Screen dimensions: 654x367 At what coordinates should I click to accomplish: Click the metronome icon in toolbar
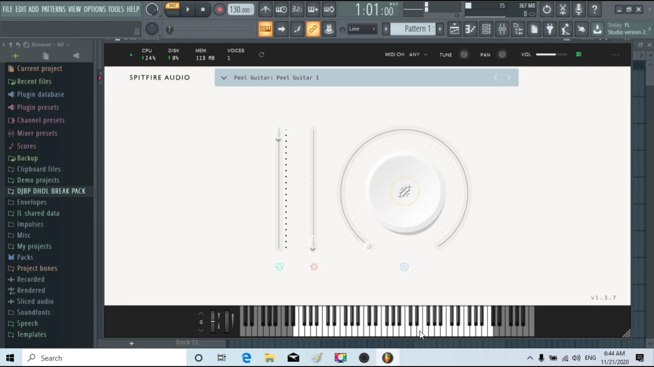tap(265, 10)
